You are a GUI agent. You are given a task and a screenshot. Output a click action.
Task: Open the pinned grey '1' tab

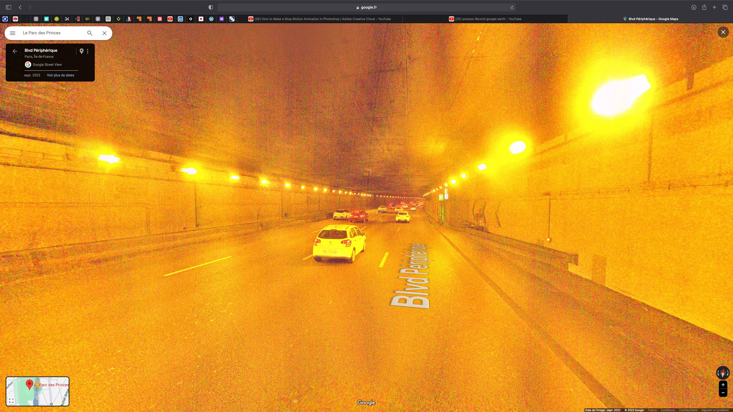click(36, 19)
